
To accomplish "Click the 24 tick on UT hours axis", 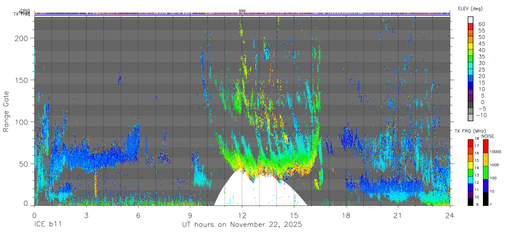I will point(450,215).
